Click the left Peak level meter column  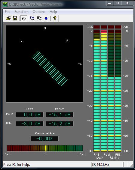pyautogui.click(x=104, y=88)
